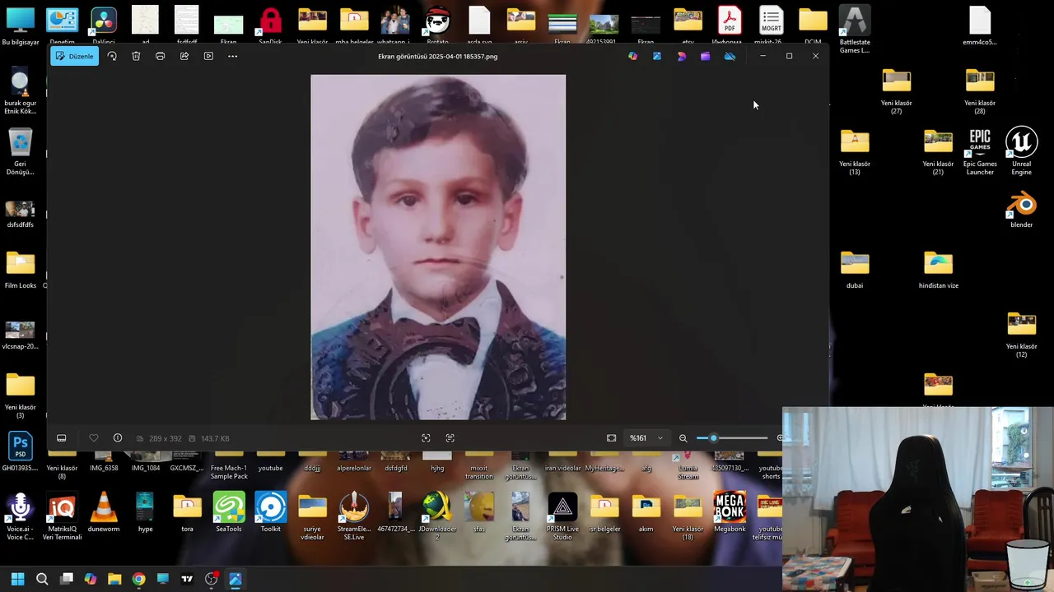Select the PRISM Live Studio desktop shortcut
This screenshot has width=1054, height=592.
pyautogui.click(x=562, y=516)
